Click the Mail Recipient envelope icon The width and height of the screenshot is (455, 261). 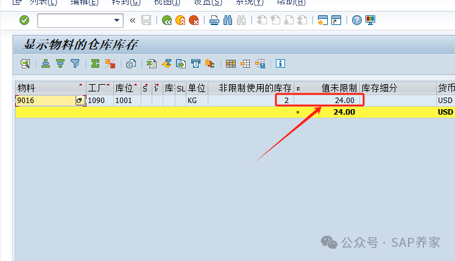(196, 63)
